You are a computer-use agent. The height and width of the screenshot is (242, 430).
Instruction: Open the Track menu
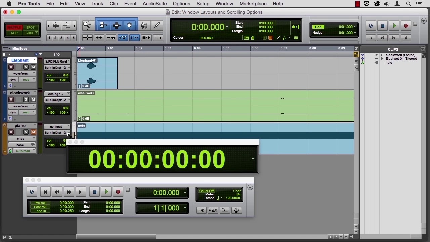click(97, 4)
